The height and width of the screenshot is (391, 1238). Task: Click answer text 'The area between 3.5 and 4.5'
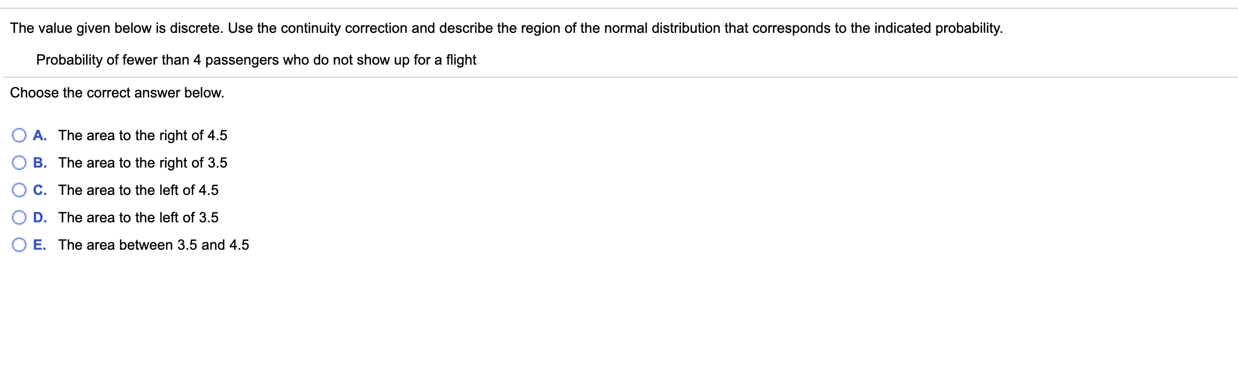click(x=154, y=245)
